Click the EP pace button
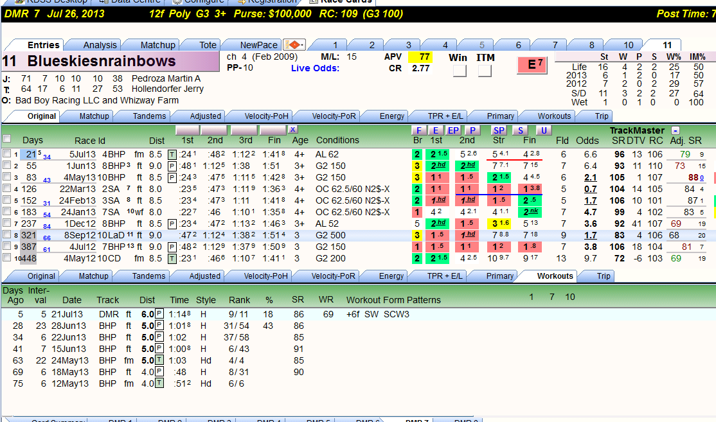 coord(453,130)
